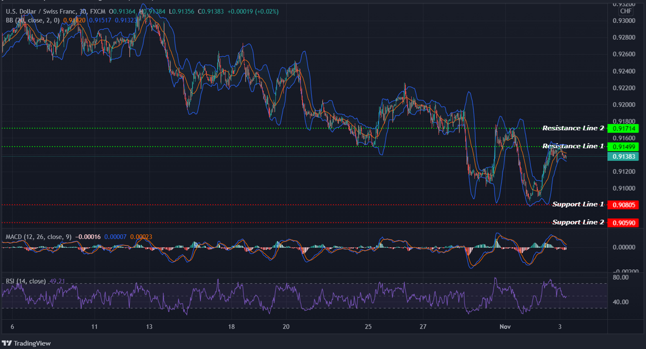This screenshot has width=646, height=349.
Task: Click the 0.91383 current price tag
Action: click(x=623, y=156)
